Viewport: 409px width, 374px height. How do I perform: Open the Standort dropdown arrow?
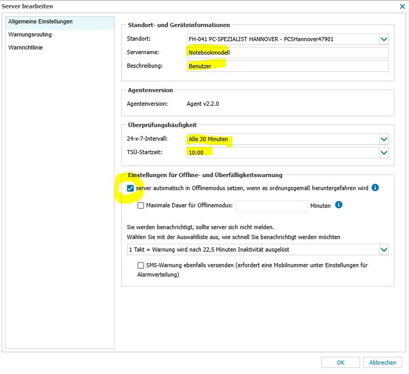pyautogui.click(x=384, y=39)
